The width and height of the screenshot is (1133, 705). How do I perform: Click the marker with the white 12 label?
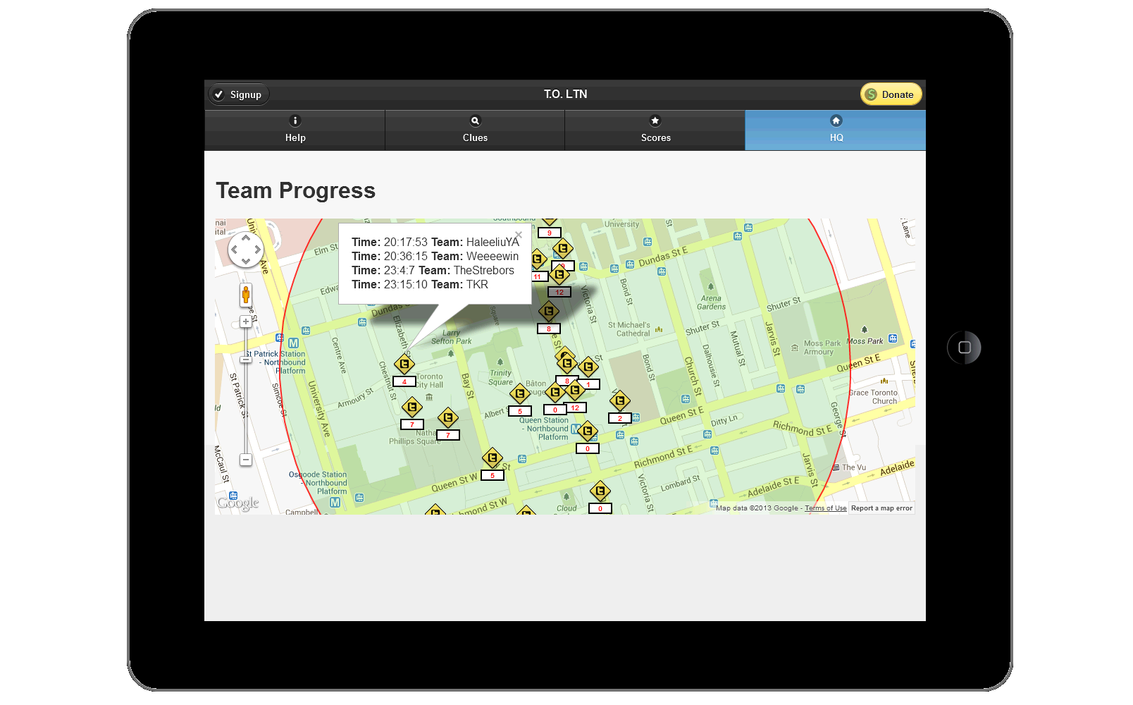pos(575,390)
